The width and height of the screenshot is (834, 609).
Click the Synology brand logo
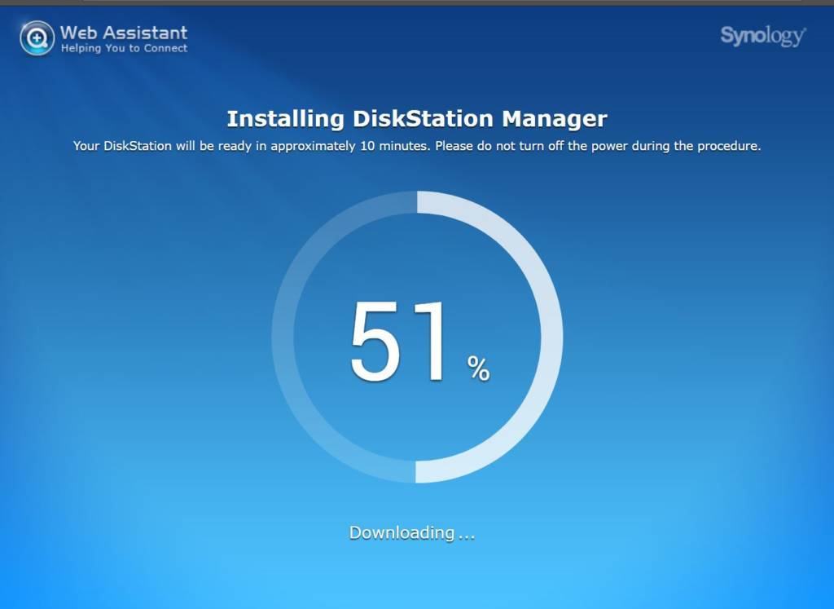(x=762, y=36)
